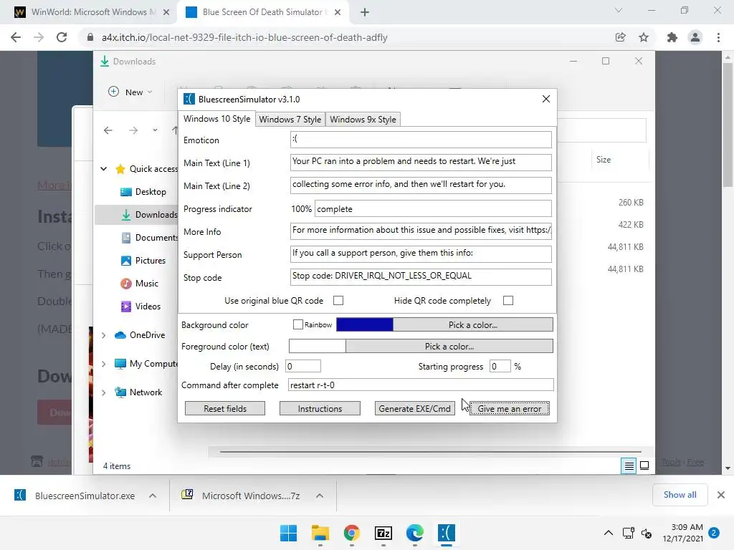This screenshot has height=550, width=734.
Task: Edit the Command after complete field
Action: point(421,385)
